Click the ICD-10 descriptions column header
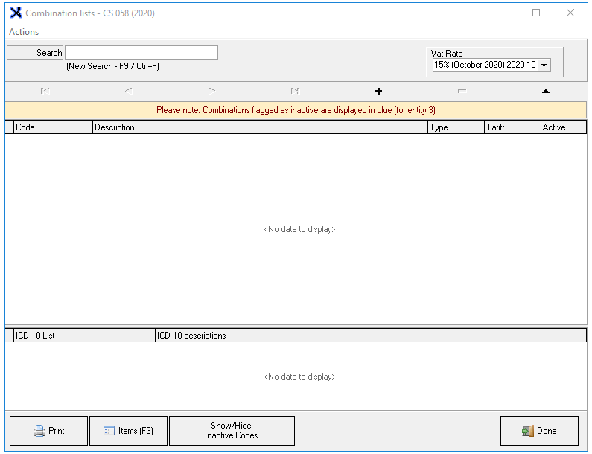This screenshot has width=592, height=454. (x=371, y=336)
